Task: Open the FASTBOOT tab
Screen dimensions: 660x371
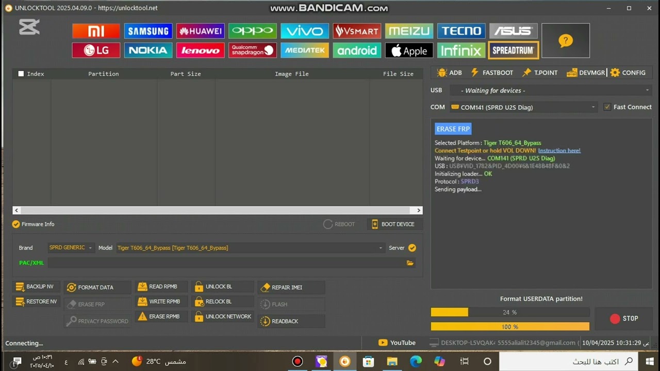Action: 492,73
